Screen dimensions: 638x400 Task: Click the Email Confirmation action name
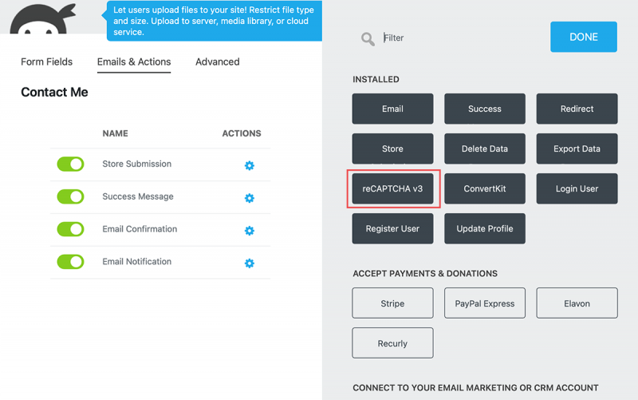(140, 229)
